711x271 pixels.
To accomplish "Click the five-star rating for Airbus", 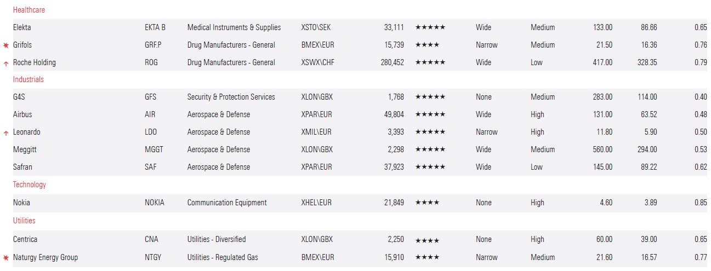I will click(x=430, y=114).
